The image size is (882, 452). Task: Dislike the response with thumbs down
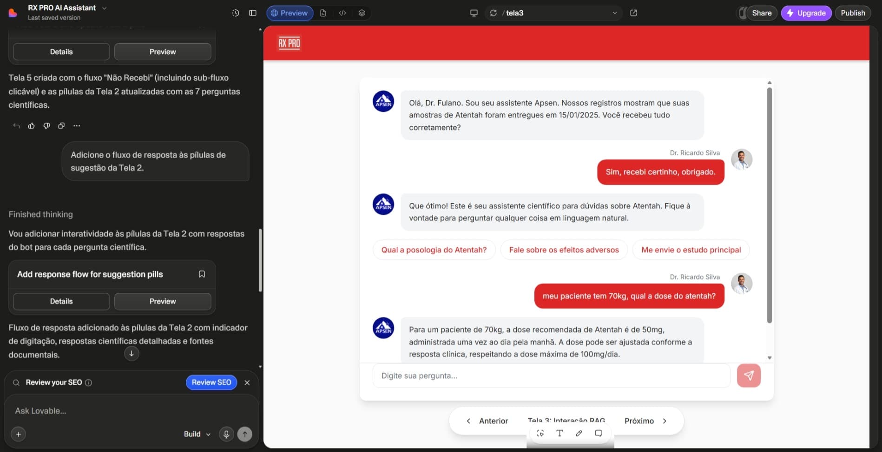[x=46, y=126]
